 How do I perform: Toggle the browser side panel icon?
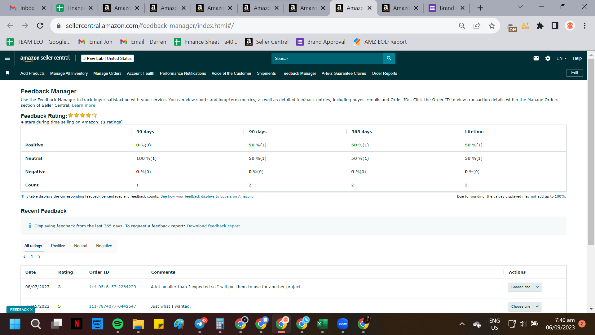tap(555, 26)
